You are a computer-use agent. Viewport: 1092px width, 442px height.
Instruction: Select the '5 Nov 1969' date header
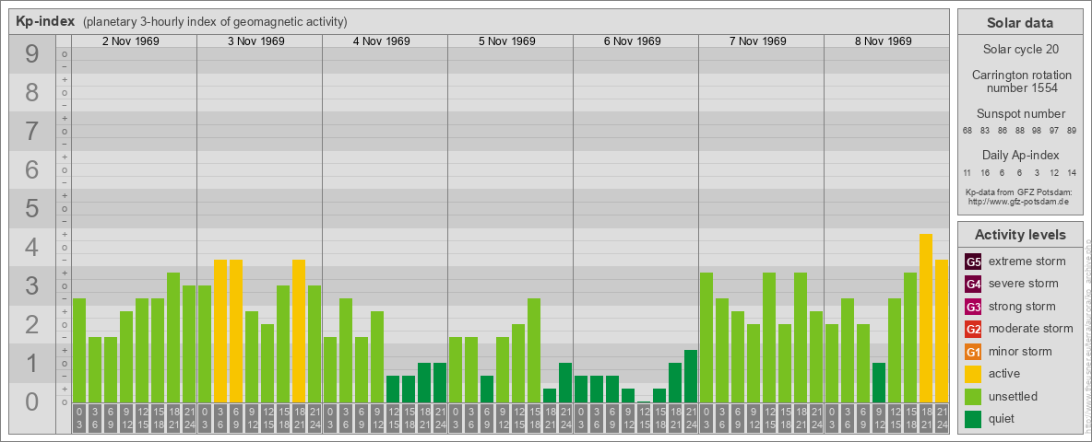(506, 41)
